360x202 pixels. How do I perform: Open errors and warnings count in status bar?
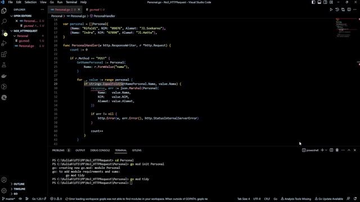56,199
